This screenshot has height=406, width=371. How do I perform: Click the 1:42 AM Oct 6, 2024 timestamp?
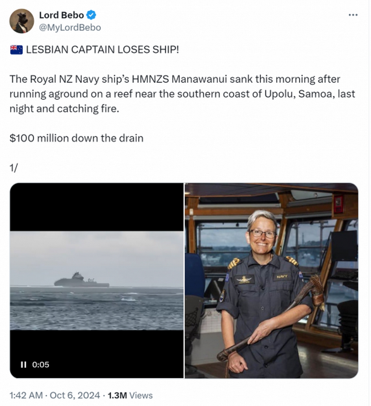click(55, 395)
